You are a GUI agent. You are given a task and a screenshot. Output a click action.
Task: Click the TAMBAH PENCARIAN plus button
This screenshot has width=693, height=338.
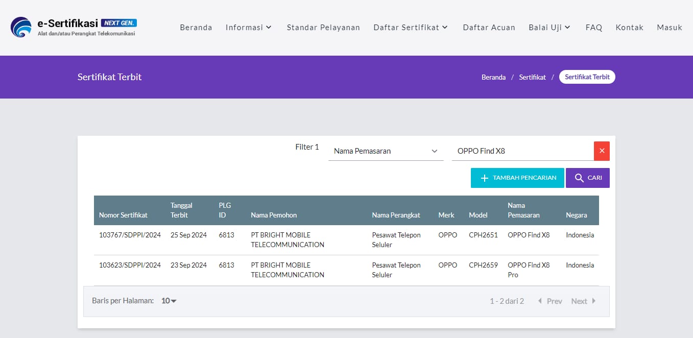coord(517,178)
